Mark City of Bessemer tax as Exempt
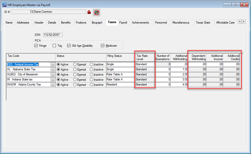251x154 pixels. coord(75,74)
